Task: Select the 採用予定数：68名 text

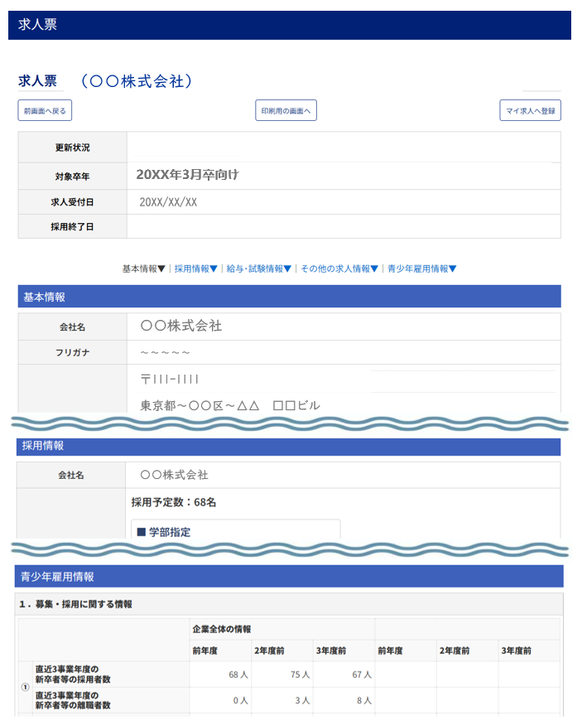Action: 174,502
